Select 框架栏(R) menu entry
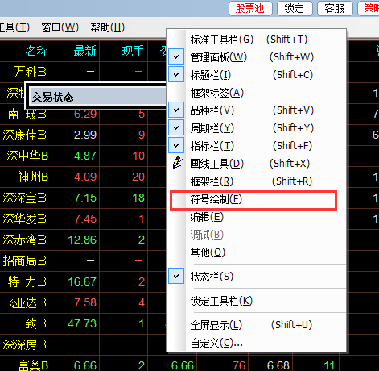379x371 pixels. (256, 181)
